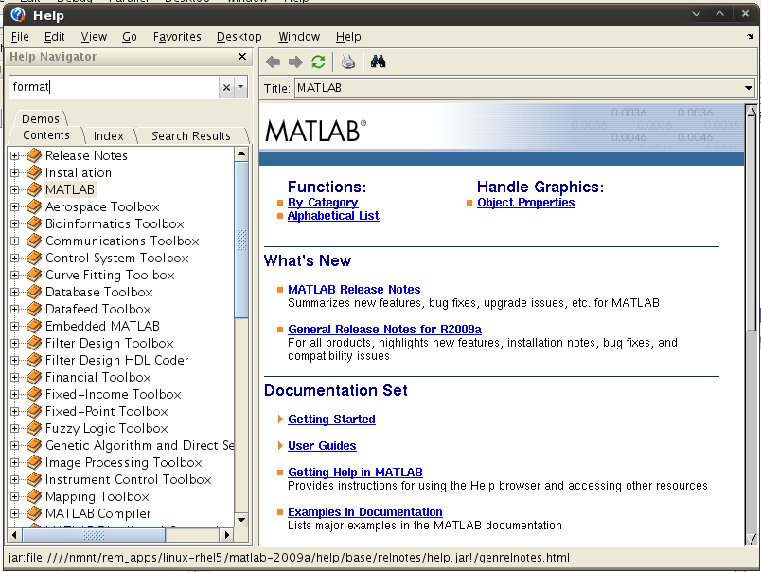Select Fixed-Income Toolbox tree item

(x=113, y=394)
